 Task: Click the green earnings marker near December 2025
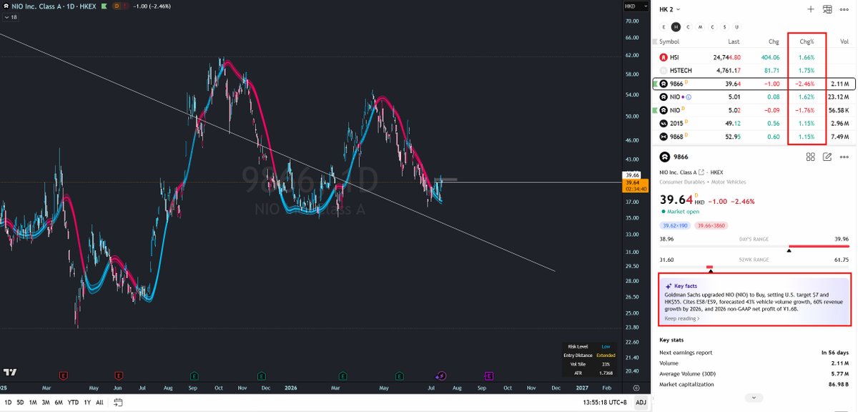(262, 375)
